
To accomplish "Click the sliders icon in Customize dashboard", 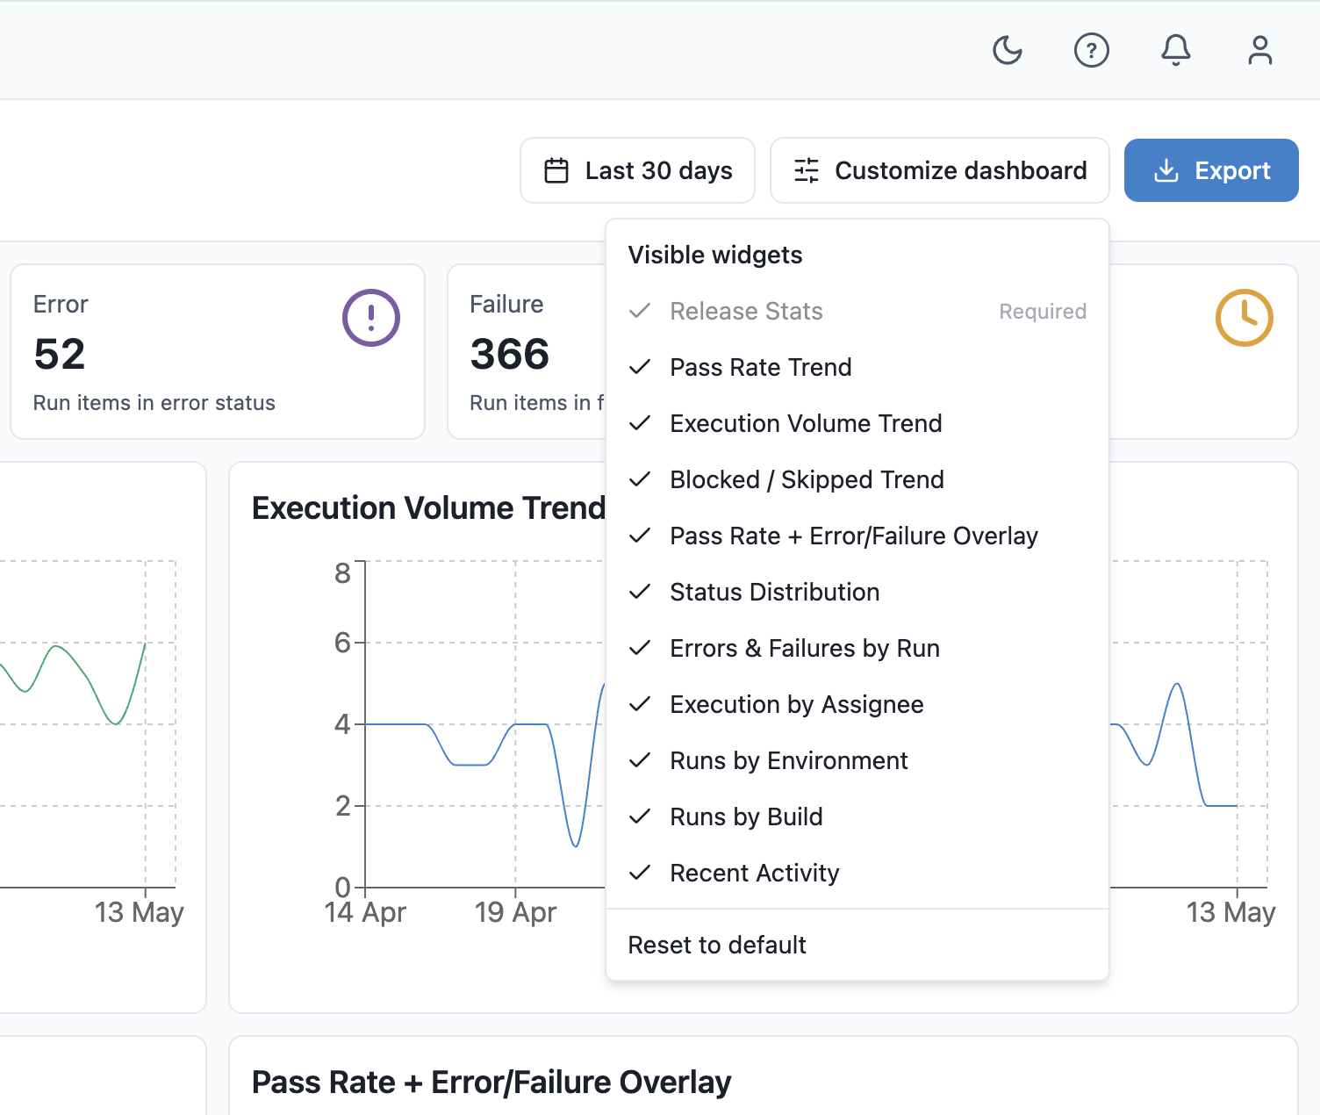I will (807, 170).
